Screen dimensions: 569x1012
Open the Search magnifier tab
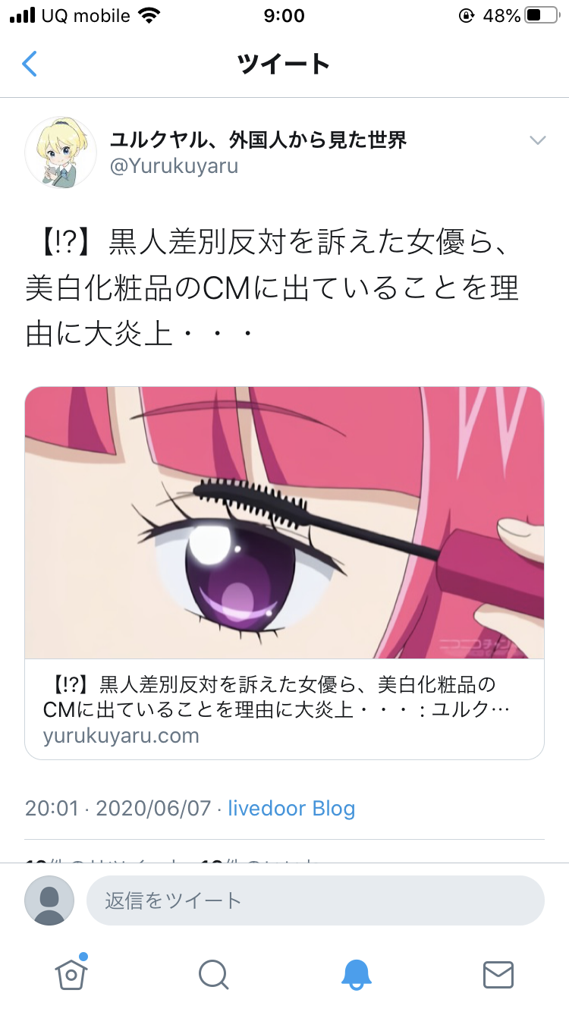[x=213, y=975]
